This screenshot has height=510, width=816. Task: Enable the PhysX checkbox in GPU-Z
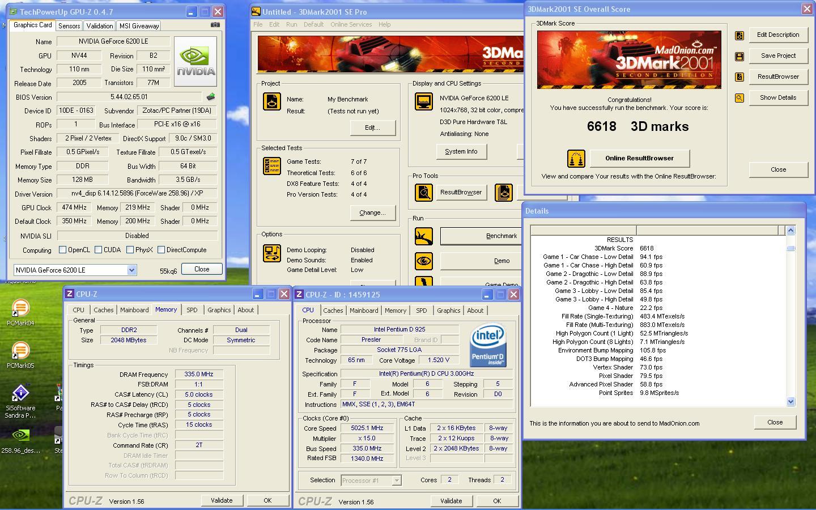pos(130,250)
